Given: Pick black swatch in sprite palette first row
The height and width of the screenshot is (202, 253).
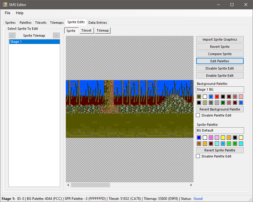Looking at the screenshot, I should pos(235,138).
